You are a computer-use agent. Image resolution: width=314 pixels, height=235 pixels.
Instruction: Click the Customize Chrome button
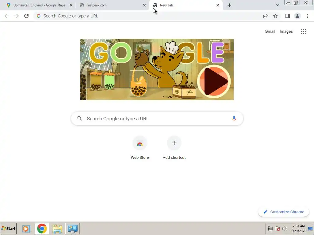284,212
